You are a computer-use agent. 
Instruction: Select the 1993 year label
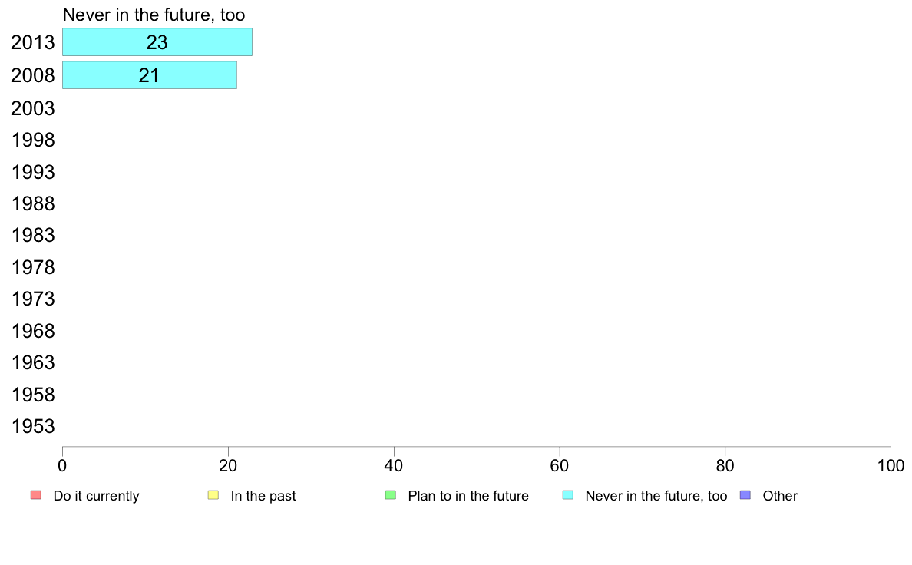[x=32, y=172]
